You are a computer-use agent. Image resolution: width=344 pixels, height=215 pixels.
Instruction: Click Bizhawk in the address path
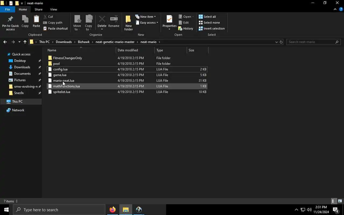coord(84,42)
